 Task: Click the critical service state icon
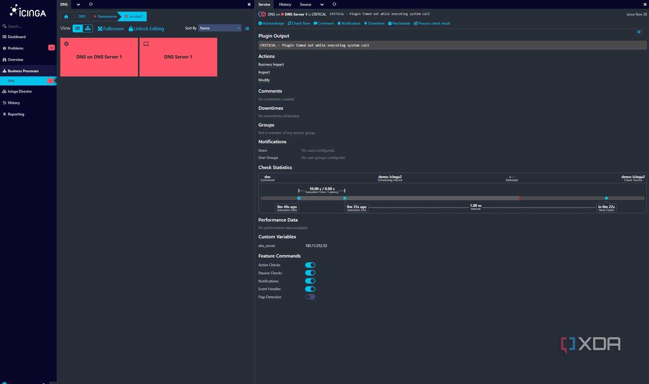click(x=262, y=14)
